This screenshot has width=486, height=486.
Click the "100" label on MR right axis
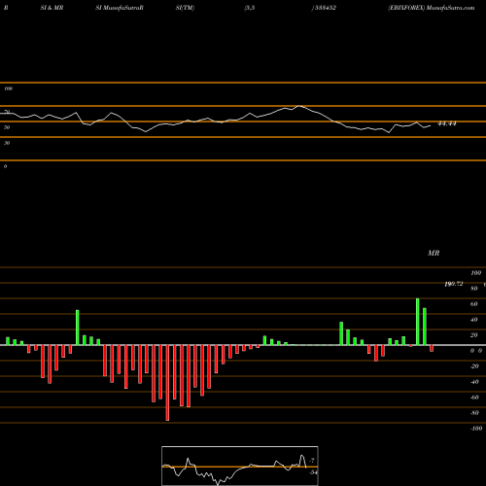pyautogui.click(x=475, y=273)
